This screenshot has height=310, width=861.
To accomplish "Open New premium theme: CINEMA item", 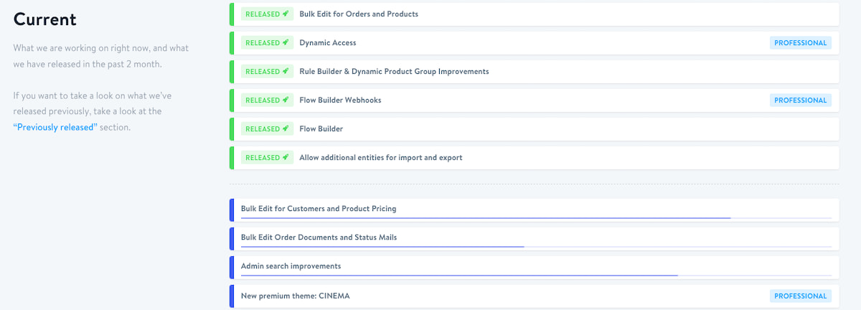I will point(295,296).
